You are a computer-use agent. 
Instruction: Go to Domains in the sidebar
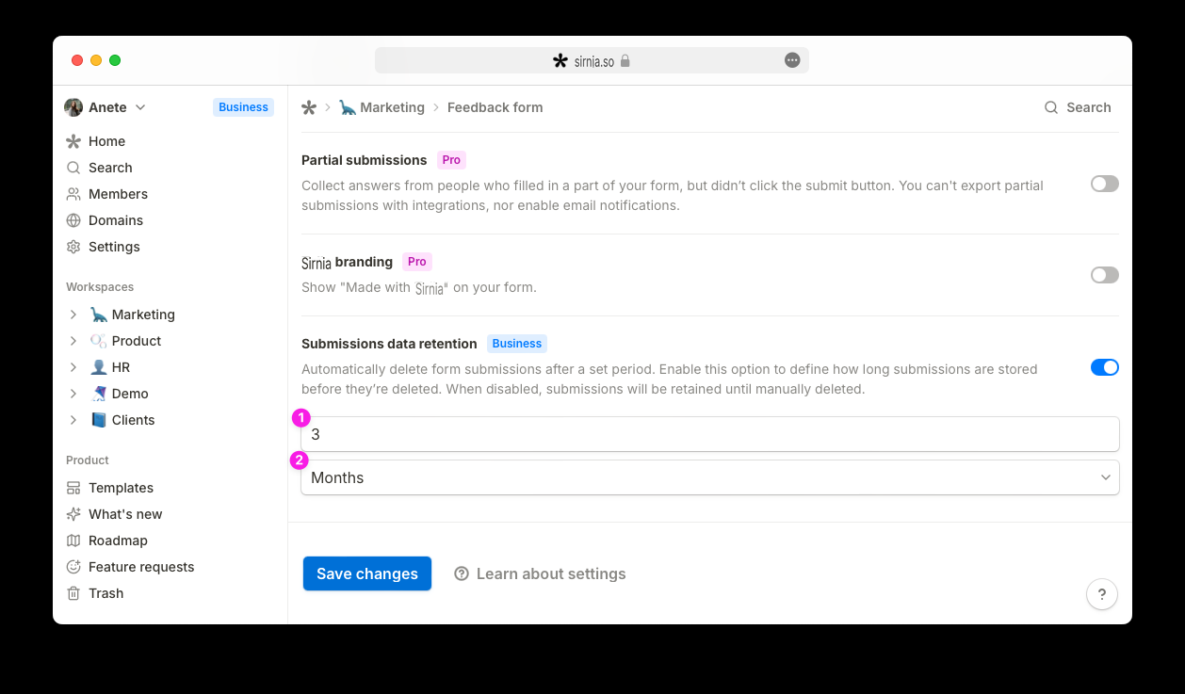[x=116, y=220]
